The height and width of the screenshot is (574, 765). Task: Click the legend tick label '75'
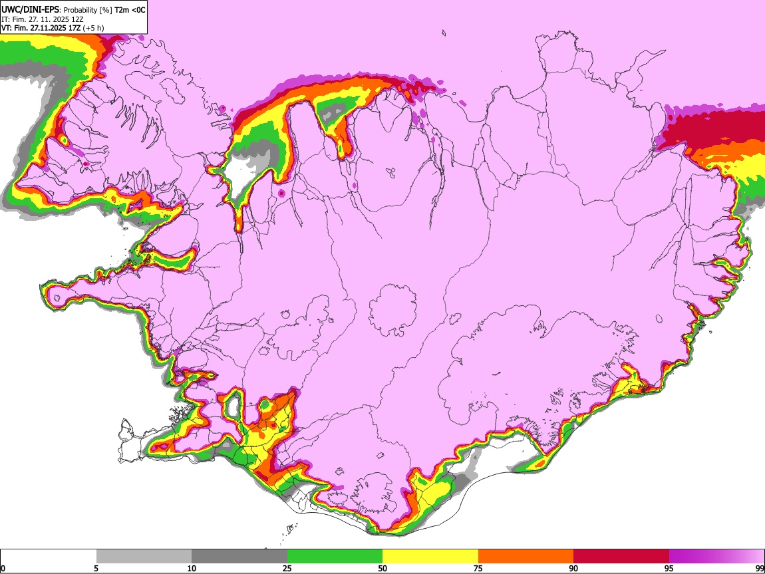(478, 569)
